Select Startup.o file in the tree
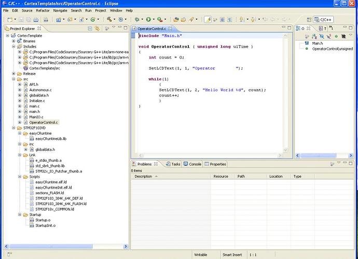The image size is (358, 259). (43, 220)
